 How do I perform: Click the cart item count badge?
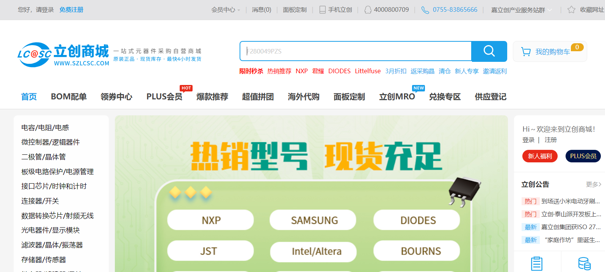(x=577, y=47)
